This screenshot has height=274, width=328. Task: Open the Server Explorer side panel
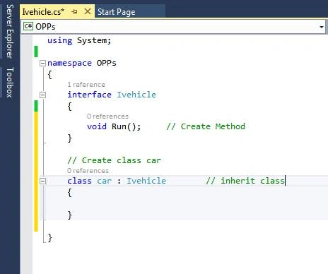[x=9, y=32]
